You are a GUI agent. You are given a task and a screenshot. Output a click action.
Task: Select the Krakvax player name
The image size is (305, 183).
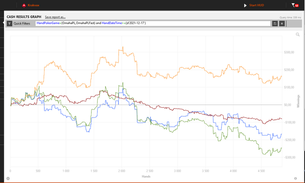coord(34,5)
